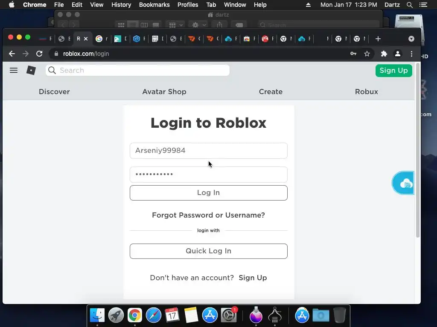Open Launchpad from the Dock
The width and height of the screenshot is (437, 327).
point(116,316)
